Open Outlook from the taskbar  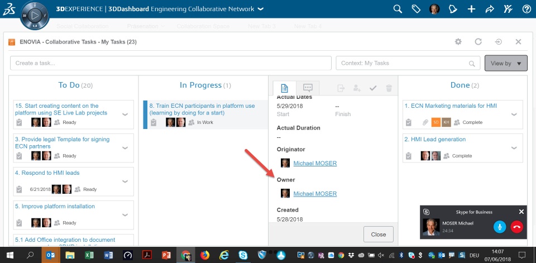tap(51, 255)
